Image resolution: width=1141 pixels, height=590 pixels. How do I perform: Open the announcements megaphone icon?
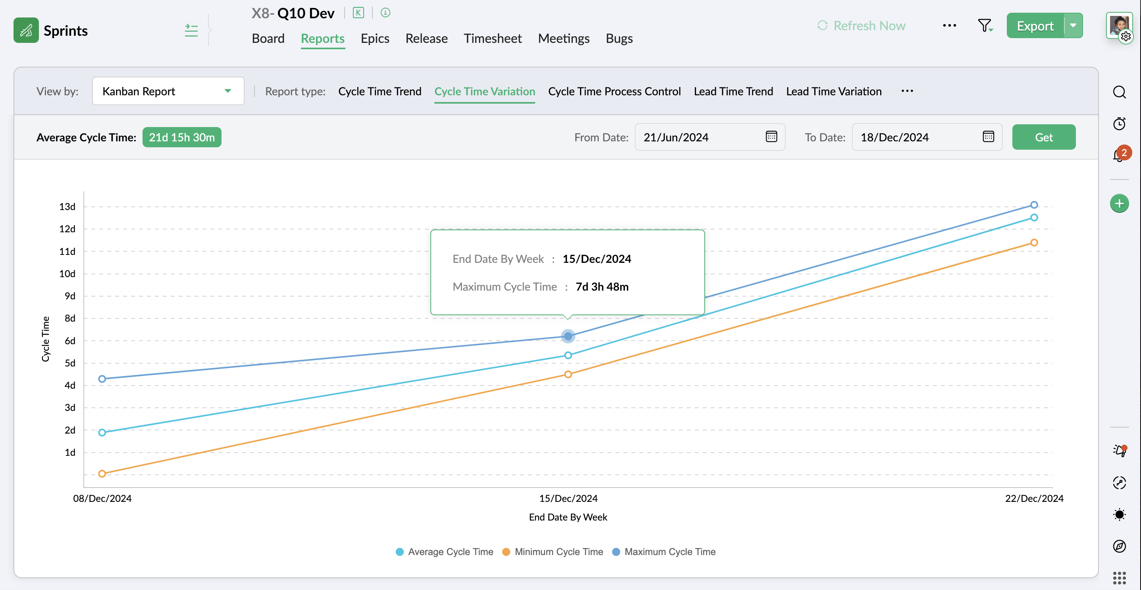[1119, 451]
